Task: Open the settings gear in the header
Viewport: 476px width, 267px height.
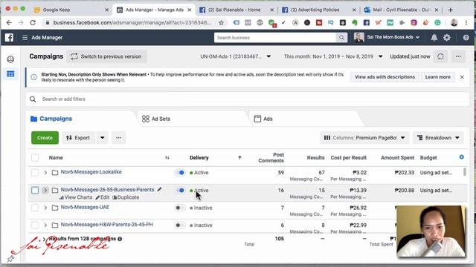Action: point(447,38)
